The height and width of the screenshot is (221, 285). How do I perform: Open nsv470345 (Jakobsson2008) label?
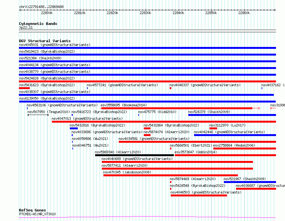coord(127,172)
